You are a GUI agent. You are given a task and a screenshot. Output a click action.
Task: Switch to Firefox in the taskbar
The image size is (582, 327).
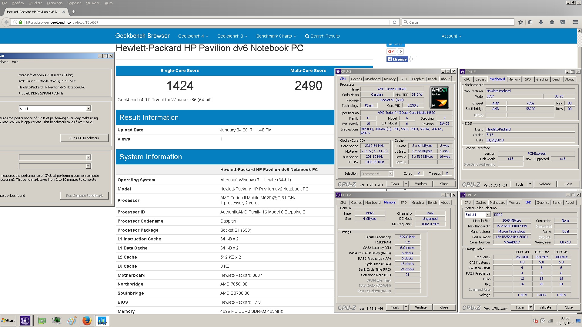pos(87,321)
